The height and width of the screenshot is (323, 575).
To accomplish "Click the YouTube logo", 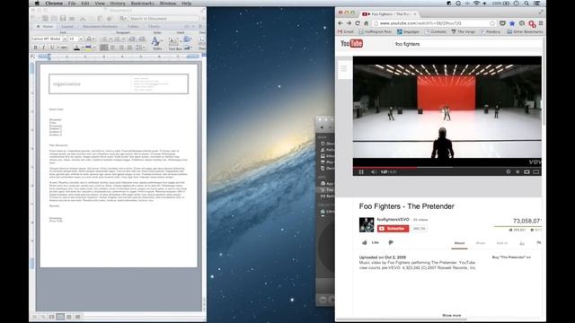I will 351,44.
